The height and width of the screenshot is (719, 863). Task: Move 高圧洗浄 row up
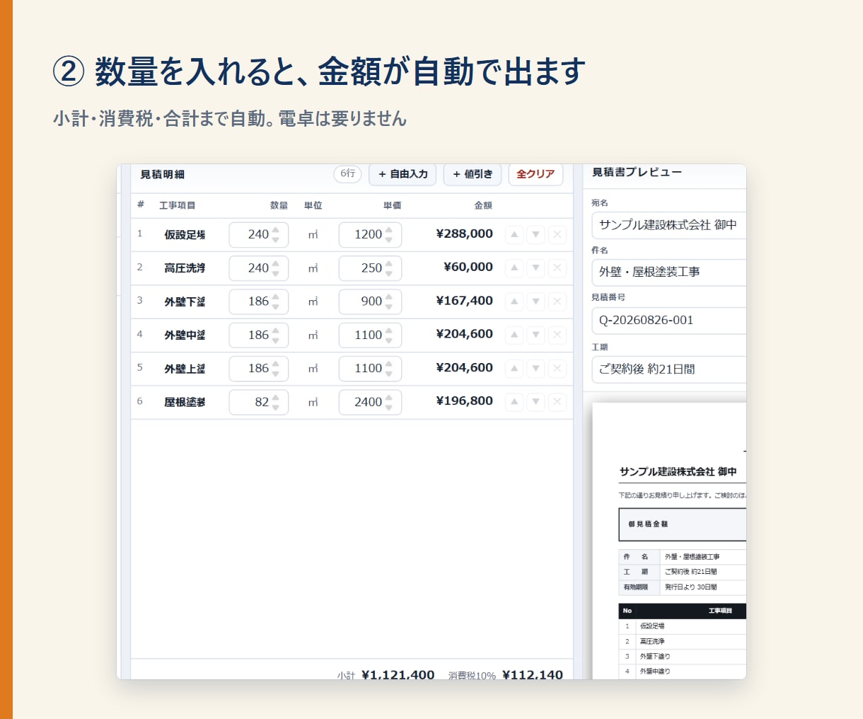pyautogui.click(x=514, y=268)
